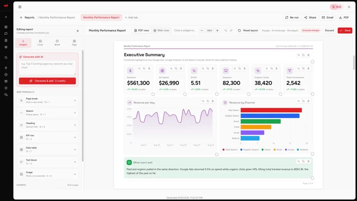Select the Cover tab
This screenshot has height=201, width=357.
[40, 43]
